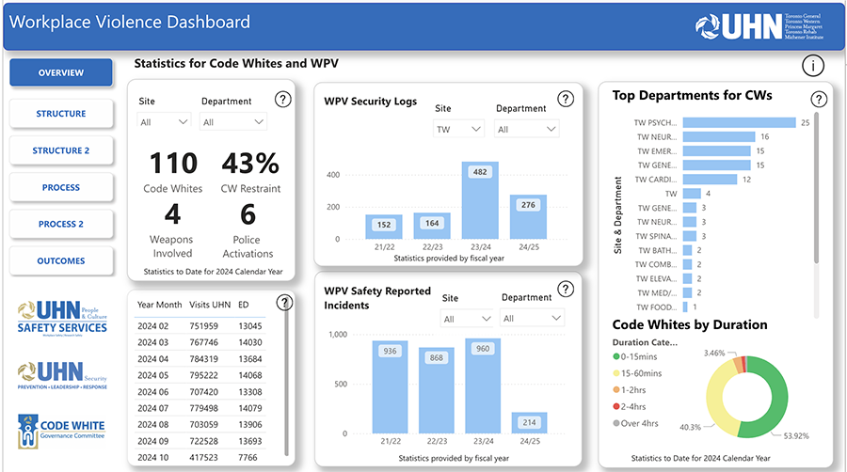Click the info icon near top right

(813, 65)
